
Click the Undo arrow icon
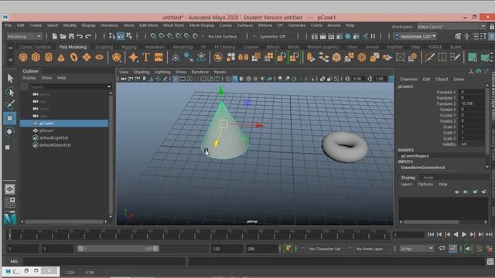(x=80, y=36)
